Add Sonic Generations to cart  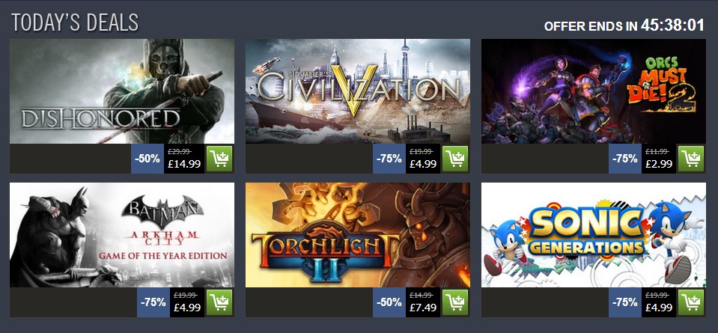[691, 302]
